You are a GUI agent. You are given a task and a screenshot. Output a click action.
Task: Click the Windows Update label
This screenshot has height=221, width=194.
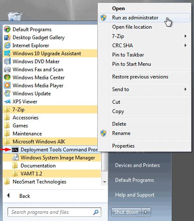(x=32, y=94)
